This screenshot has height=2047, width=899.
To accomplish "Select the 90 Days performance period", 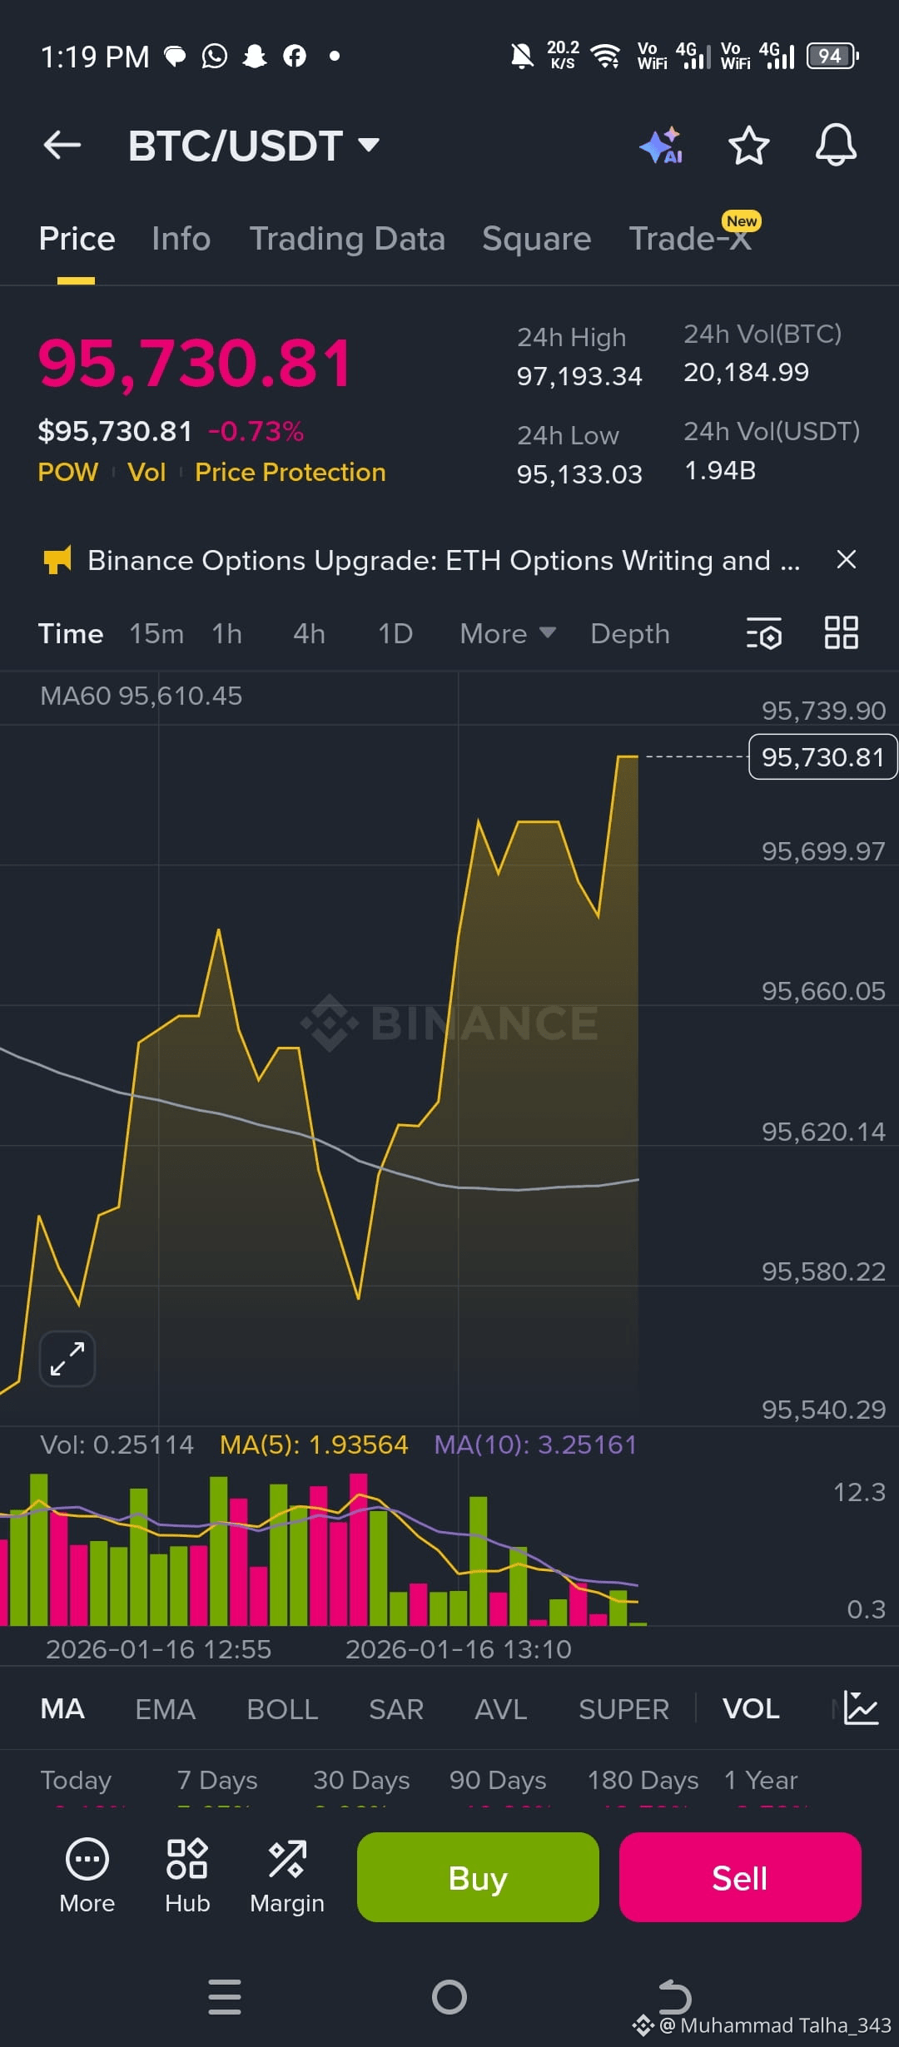I will pos(498,1780).
